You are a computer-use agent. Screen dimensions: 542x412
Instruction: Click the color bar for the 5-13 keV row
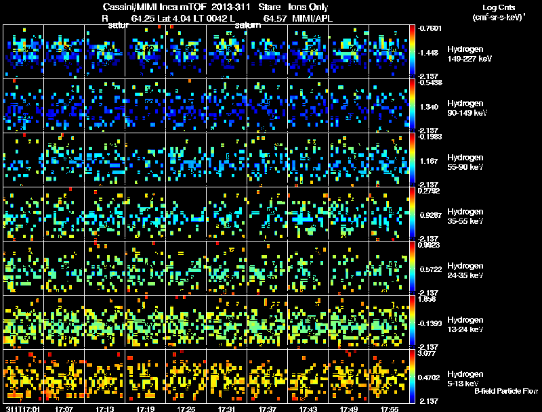pos(412,376)
